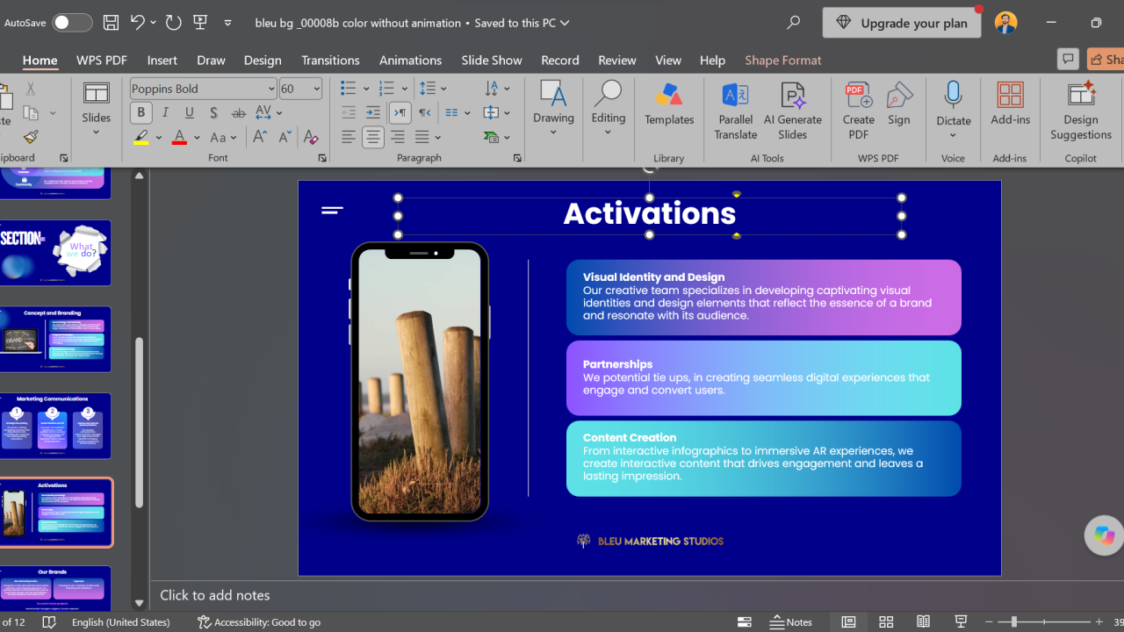Toggle AutoSave switch
1124x632 pixels.
click(72, 23)
